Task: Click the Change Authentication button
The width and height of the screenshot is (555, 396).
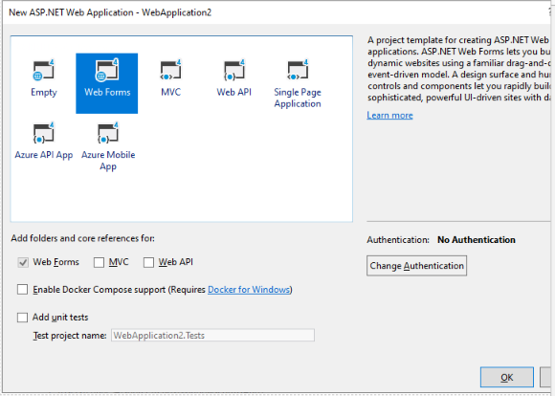Action: 416,266
